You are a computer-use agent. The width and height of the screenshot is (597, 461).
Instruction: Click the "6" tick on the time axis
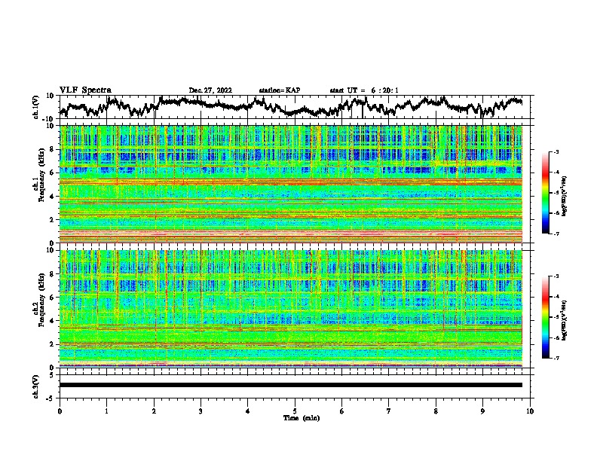click(342, 411)
